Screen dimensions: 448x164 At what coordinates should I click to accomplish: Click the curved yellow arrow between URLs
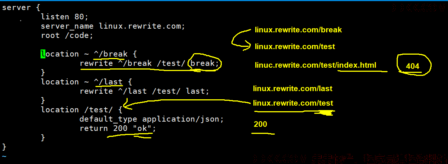pos(241,39)
